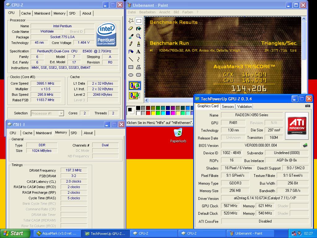The image size is (317, 238).
Task: Select the Curve tool in Paint
Action: (139, 59)
